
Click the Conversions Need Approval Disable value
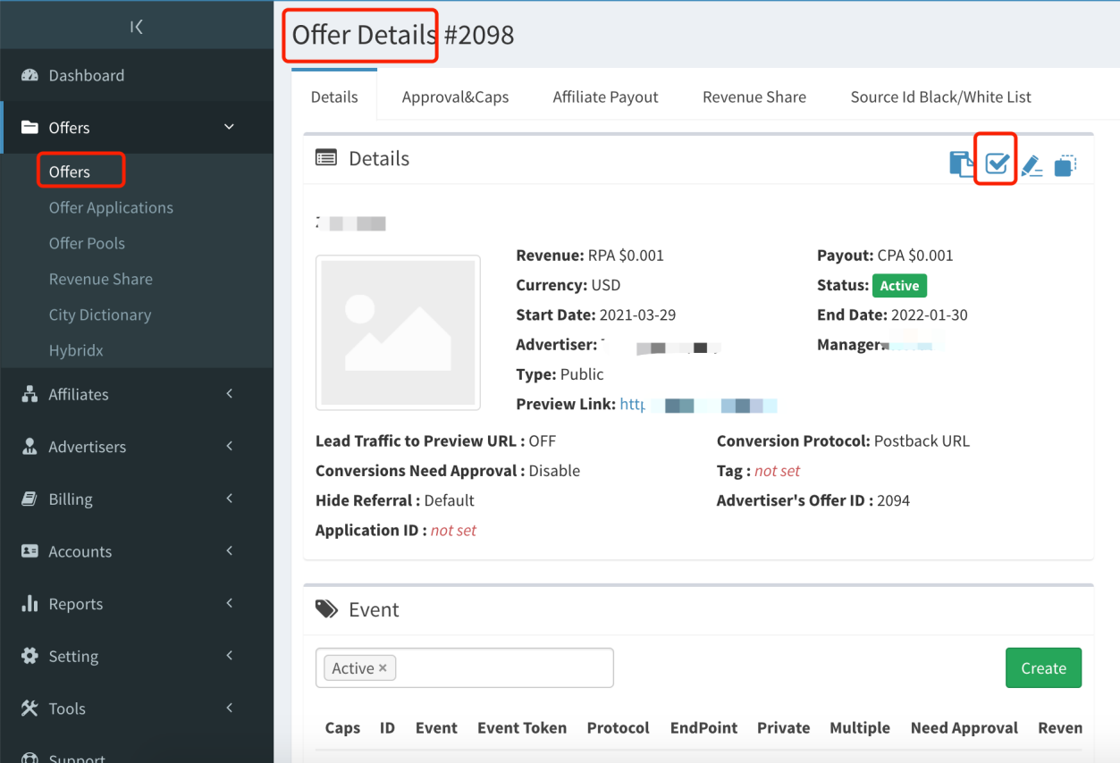554,471
